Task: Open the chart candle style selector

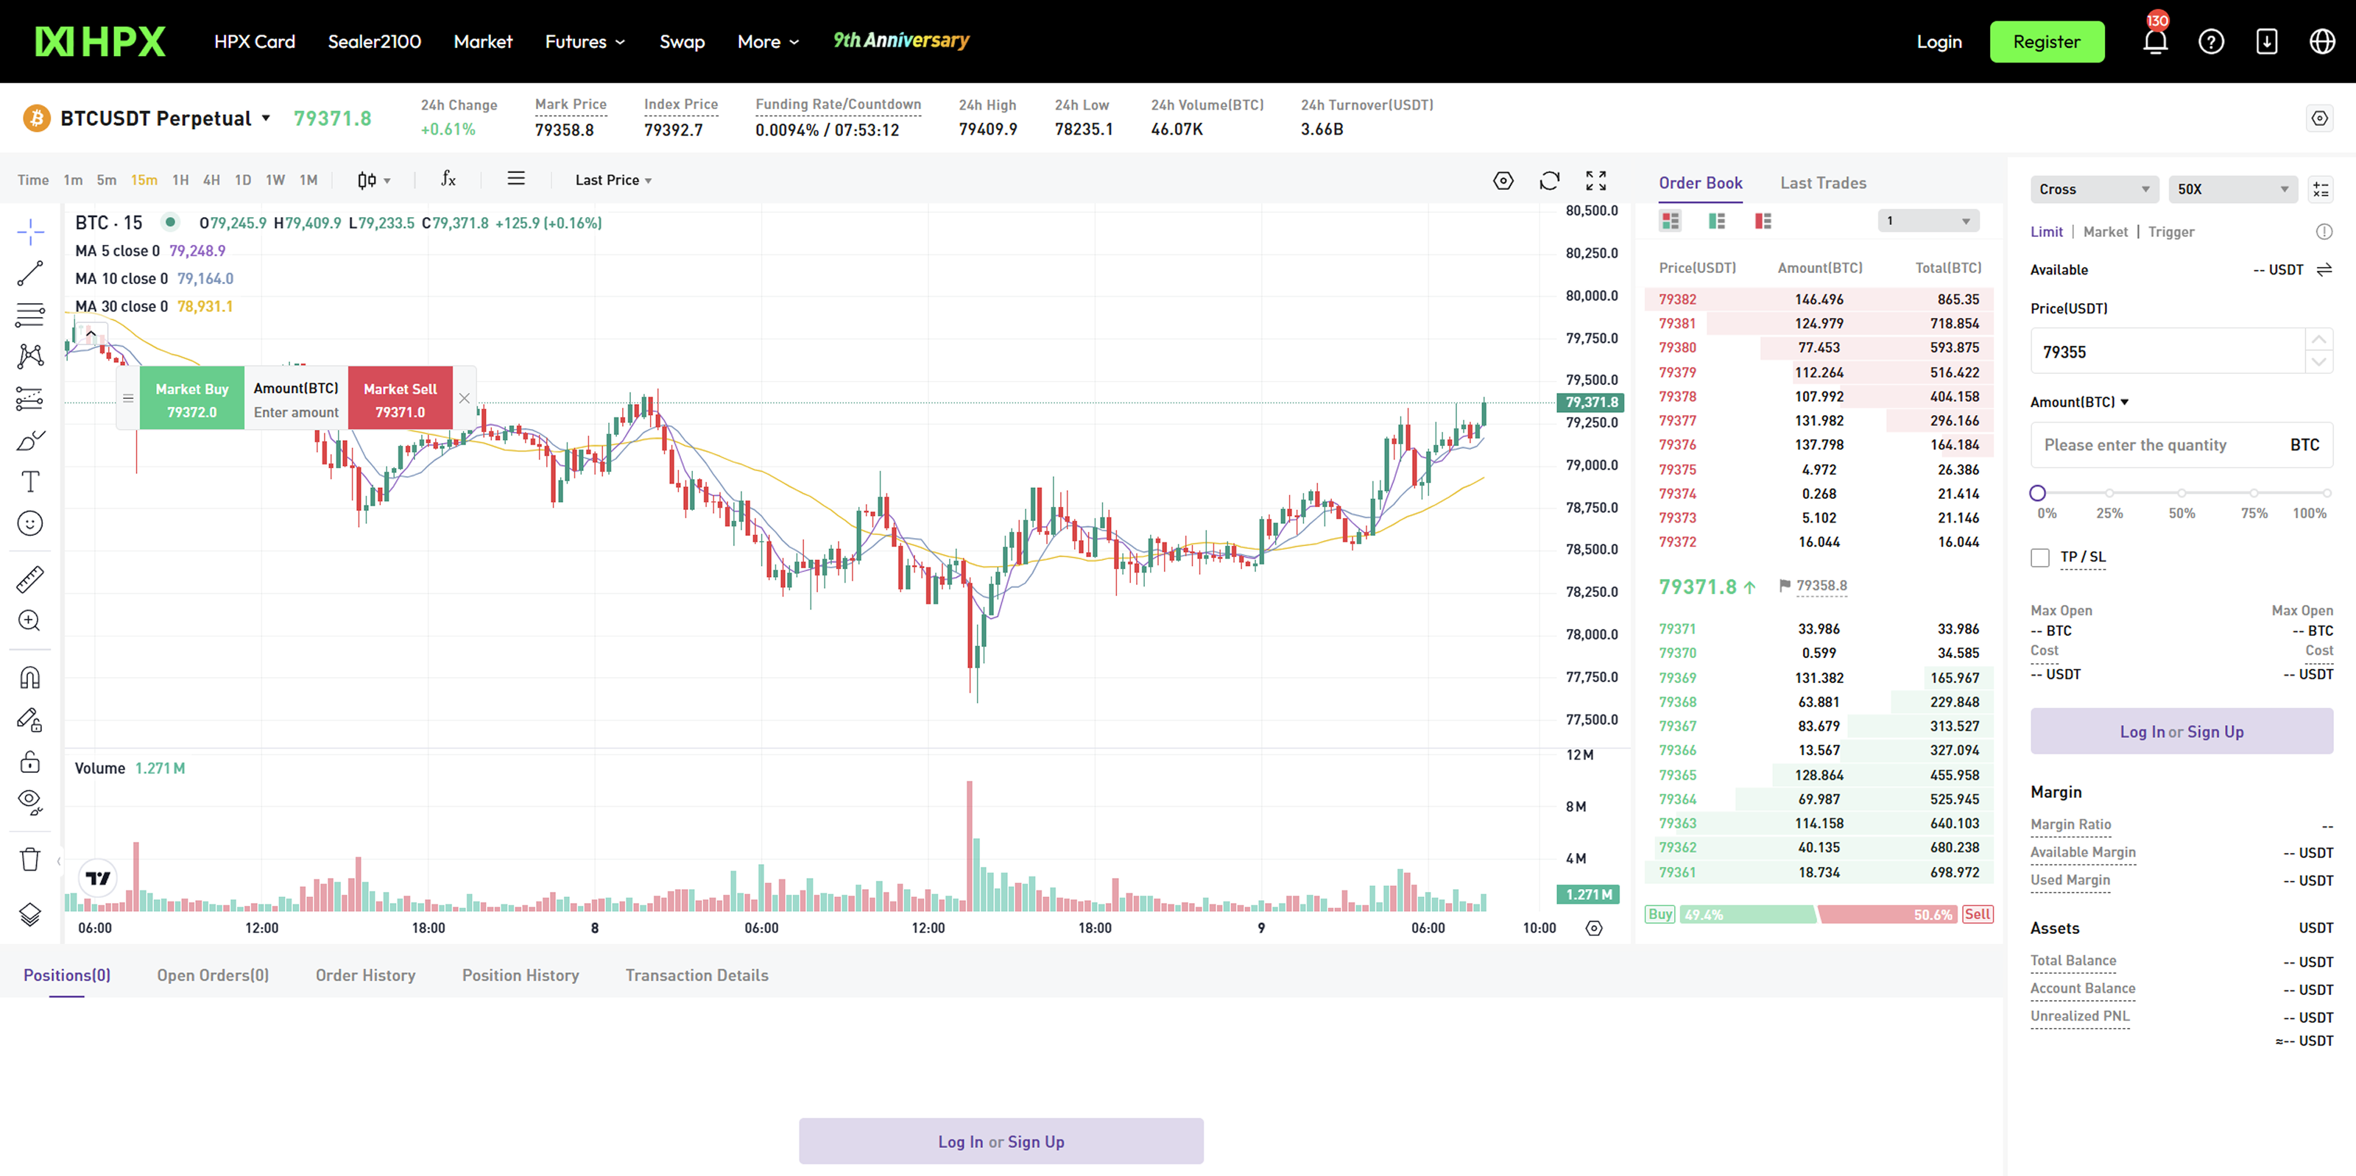Action: pos(373,180)
